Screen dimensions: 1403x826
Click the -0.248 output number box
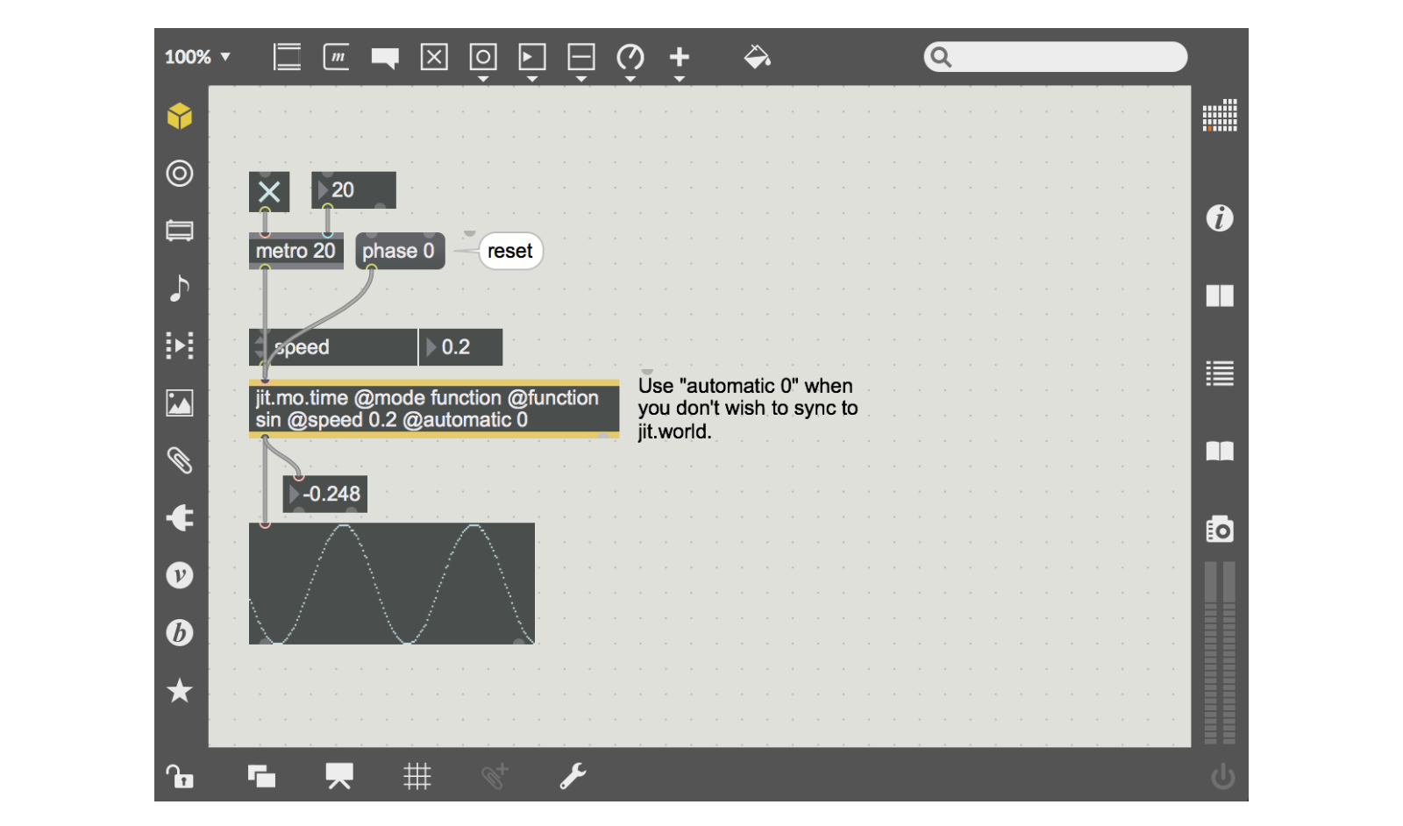click(x=325, y=495)
